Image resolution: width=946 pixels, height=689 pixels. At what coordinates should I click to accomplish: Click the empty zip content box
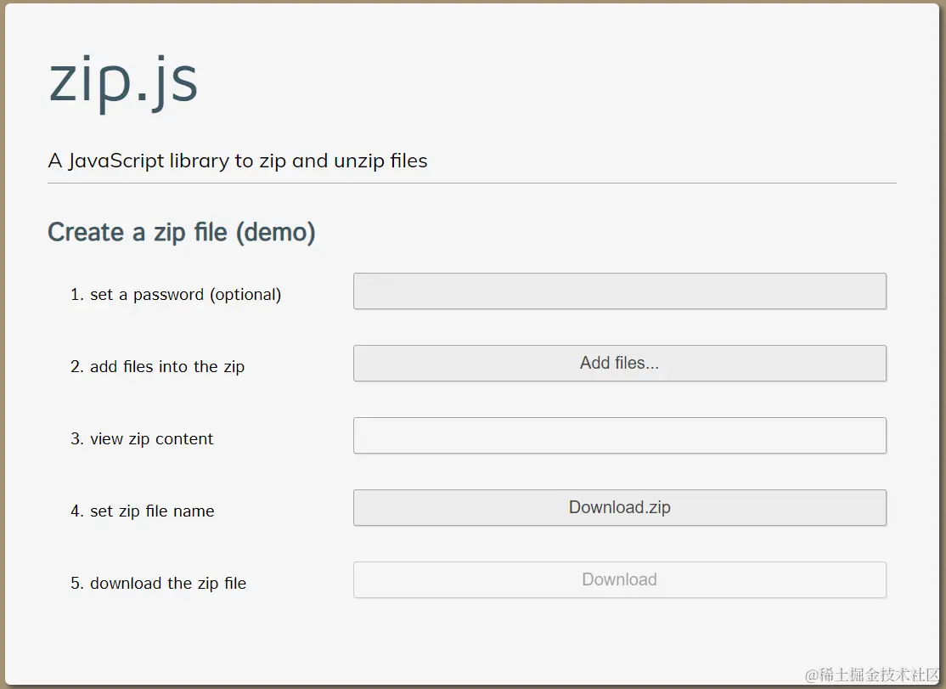pos(620,436)
